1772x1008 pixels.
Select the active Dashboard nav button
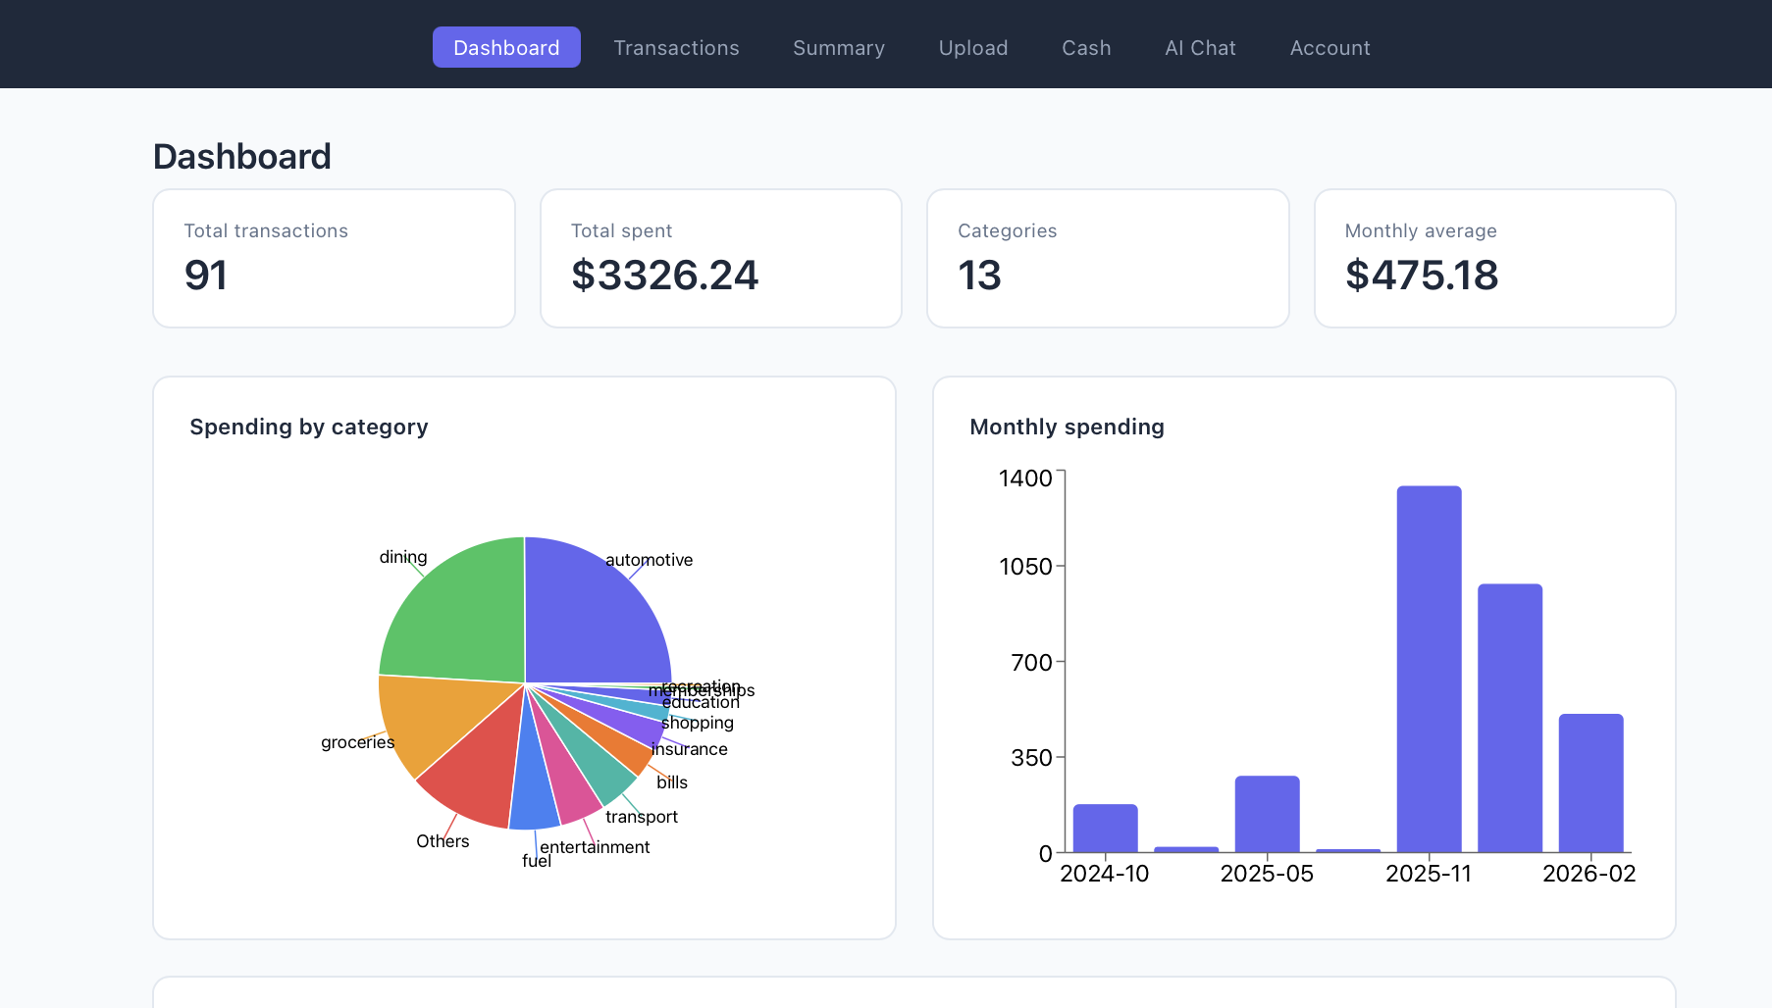pos(506,48)
